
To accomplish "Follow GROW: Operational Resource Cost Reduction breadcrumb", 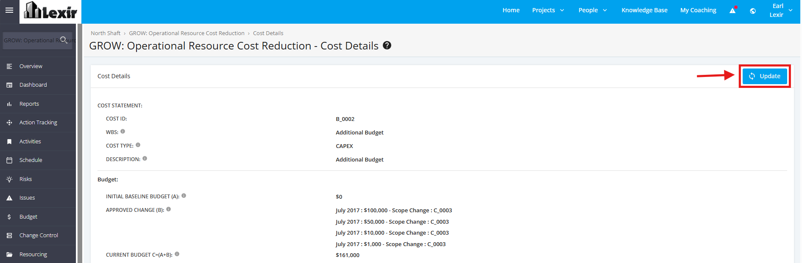I will click(187, 33).
